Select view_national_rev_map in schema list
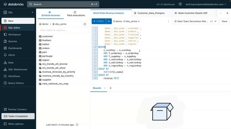Viewport: 231px width, 129px height. [54, 84]
